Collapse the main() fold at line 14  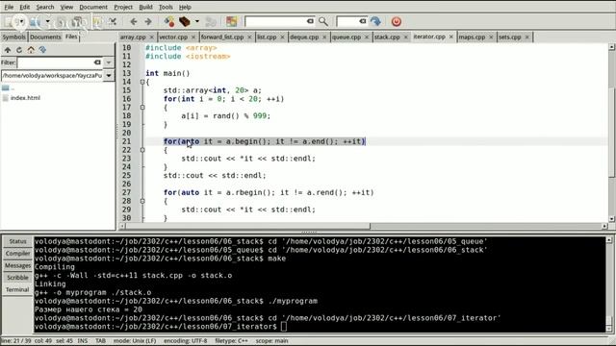click(142, 82)
